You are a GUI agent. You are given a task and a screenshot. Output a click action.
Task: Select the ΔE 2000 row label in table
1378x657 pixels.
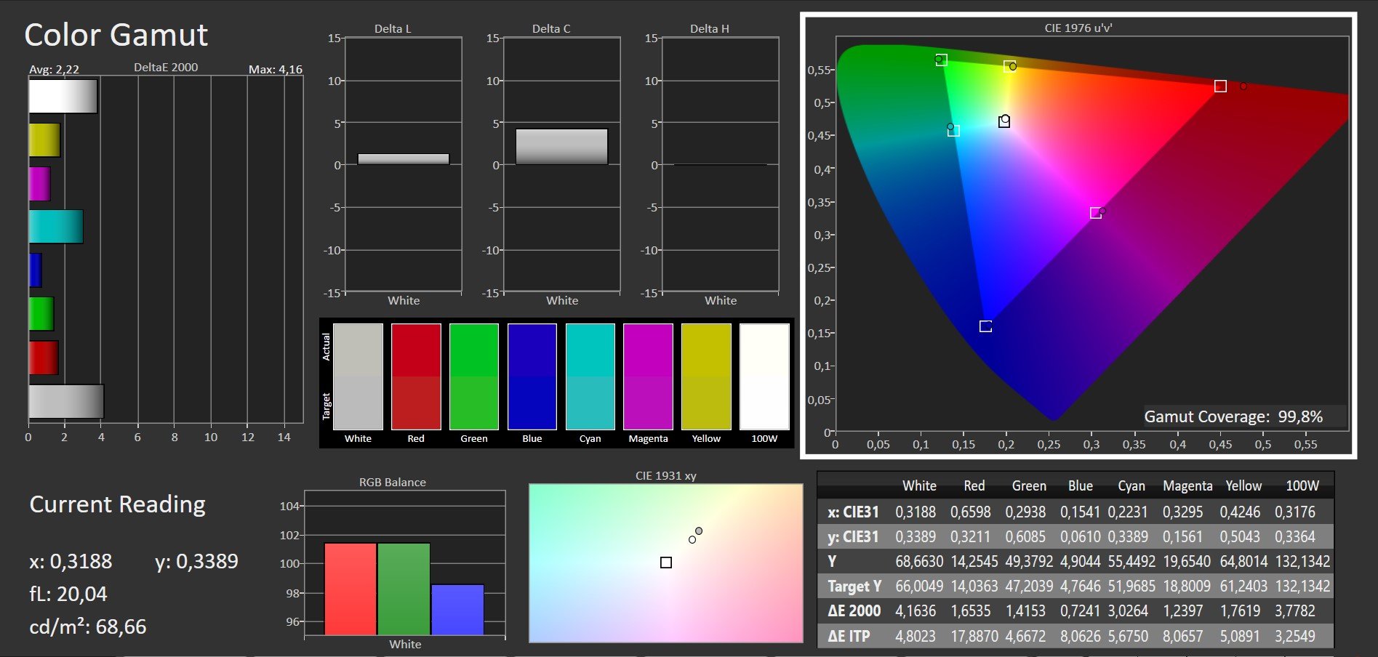tap(854, 611)
